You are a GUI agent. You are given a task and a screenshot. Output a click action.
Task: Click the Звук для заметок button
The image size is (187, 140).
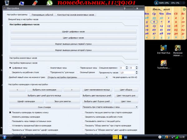point(63,101)
